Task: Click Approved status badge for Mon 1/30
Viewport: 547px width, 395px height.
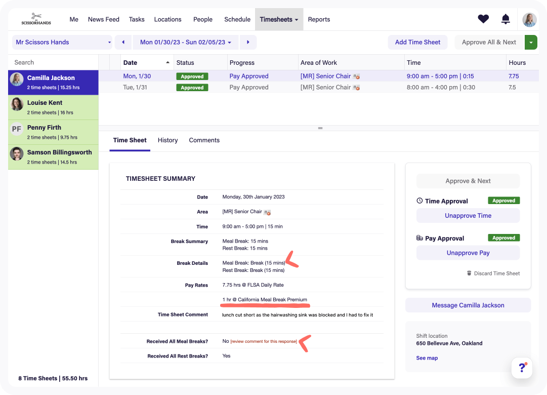Action: 192,76
